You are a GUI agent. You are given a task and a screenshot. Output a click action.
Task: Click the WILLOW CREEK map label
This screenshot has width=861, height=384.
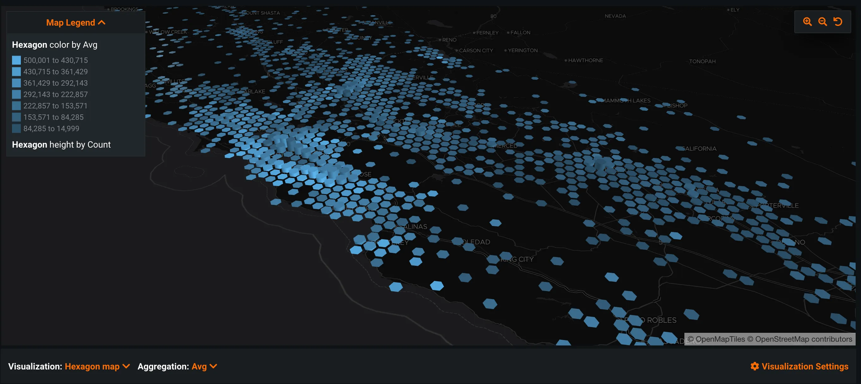pyautogui.click(x=168, y=32)
